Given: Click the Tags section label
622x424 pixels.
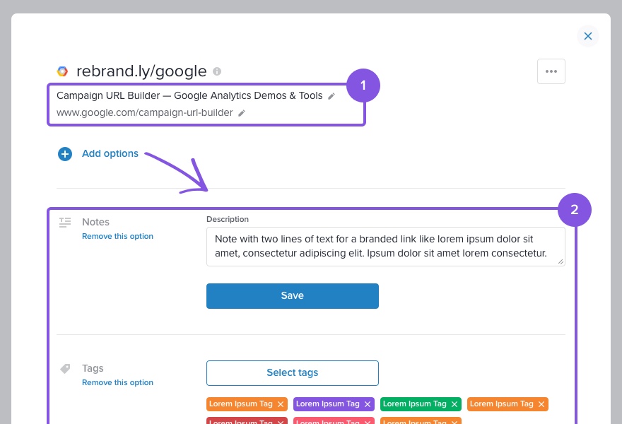Looking at the screenshot, I should point(93,368).
